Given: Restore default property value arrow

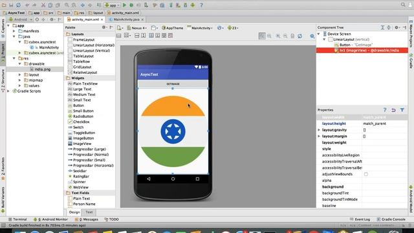Looking at the screenshot, I should point(393,110).
